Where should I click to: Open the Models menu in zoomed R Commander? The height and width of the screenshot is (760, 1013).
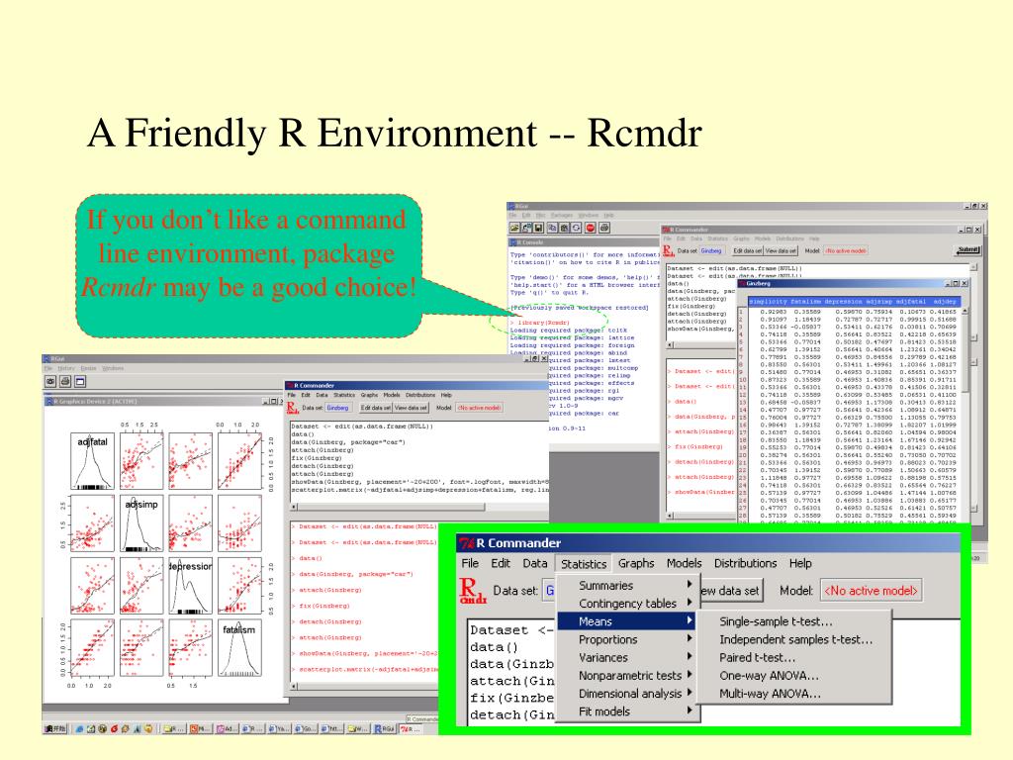click(684, 563)
